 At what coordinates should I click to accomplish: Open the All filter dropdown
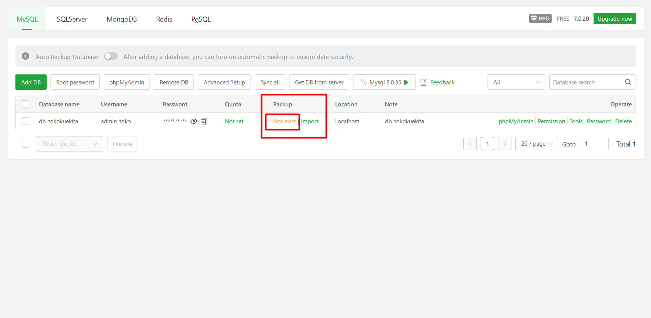coord(516,82)
